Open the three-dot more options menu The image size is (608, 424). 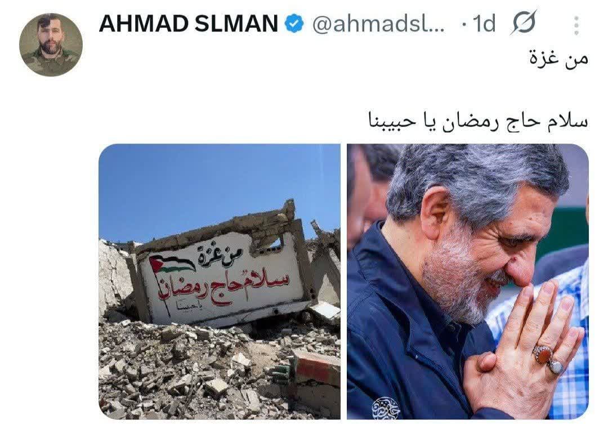point(576,25)
